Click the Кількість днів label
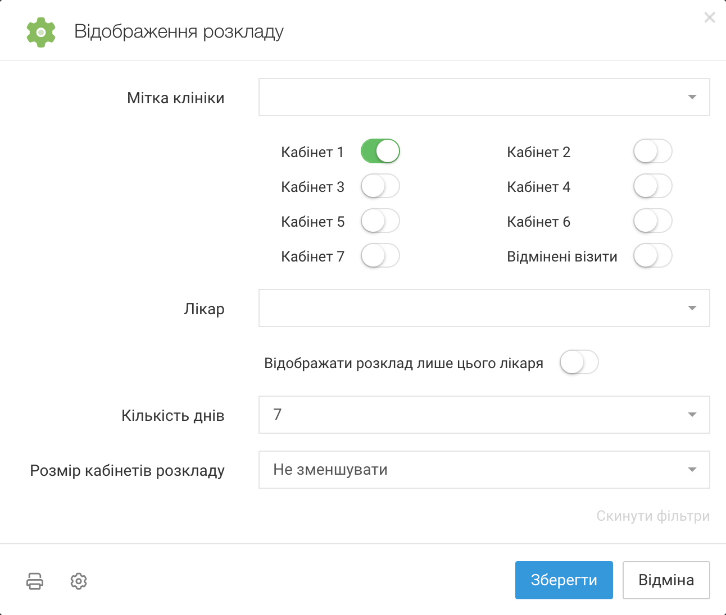The width and height of the screenshot is (726, 615). point(173,416)
